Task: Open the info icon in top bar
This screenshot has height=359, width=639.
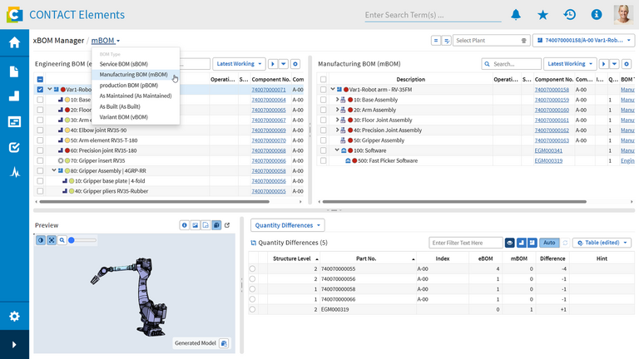Action: 597,15
